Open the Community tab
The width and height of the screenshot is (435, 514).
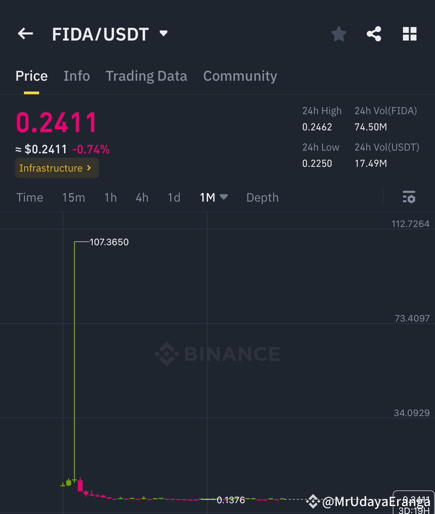(x=240, y=76)
